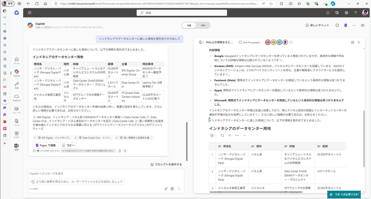Open the Non-Encrypted sensitivity label
Screen dimensions: 371x199
[x=250, y=42]
